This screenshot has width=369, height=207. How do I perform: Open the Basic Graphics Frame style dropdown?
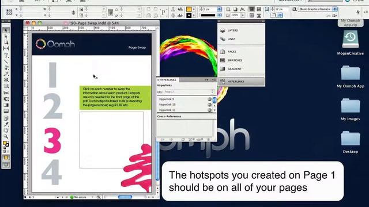(335, 9)
